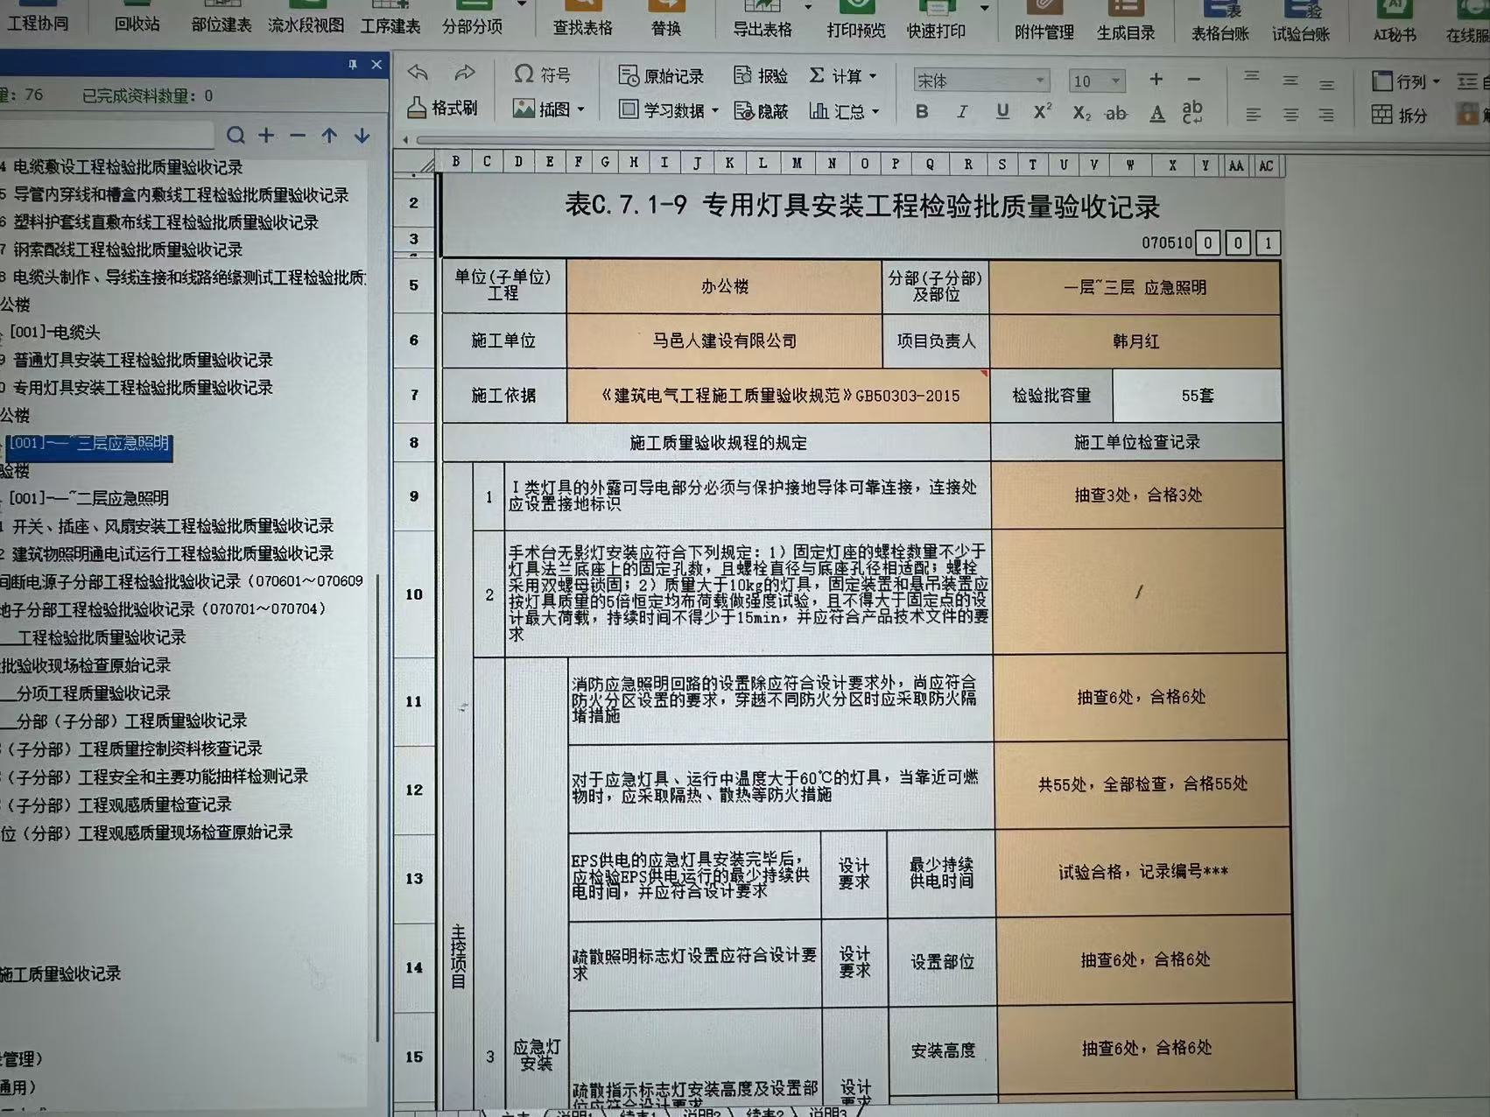The image size is (1490, 1117).
Task: Open the 工程协同 ribbon item
Action: point(37,18)
